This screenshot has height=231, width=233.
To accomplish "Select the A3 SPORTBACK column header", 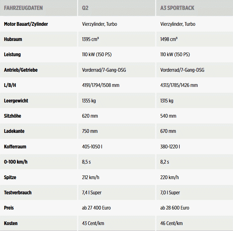I will coord(177,8).
